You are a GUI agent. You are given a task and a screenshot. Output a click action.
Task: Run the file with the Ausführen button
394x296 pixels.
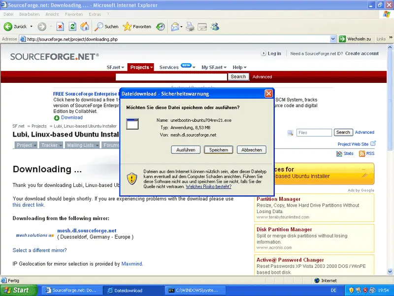186,149
